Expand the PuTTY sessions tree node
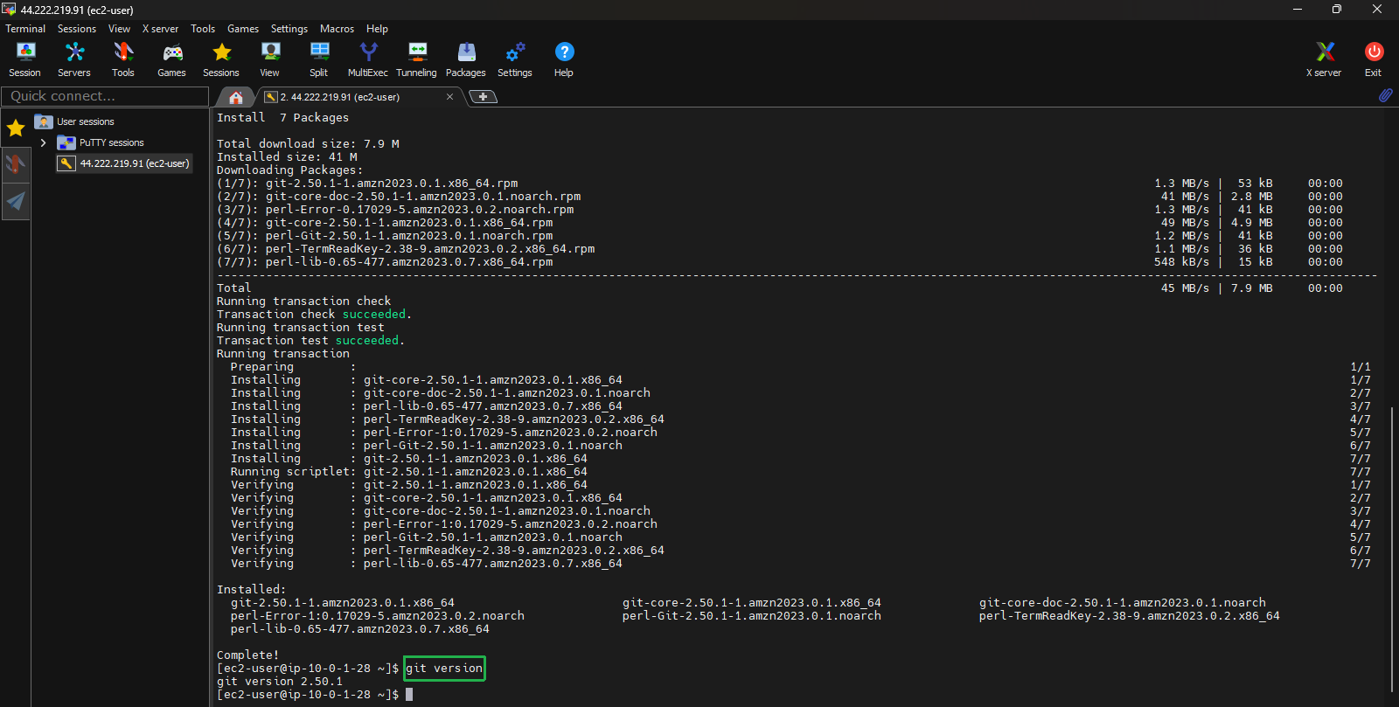 [43, 142]
